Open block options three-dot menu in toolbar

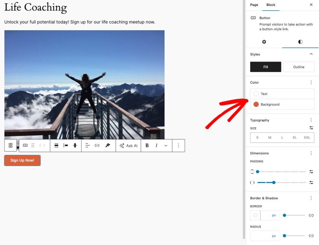[179, 146]
